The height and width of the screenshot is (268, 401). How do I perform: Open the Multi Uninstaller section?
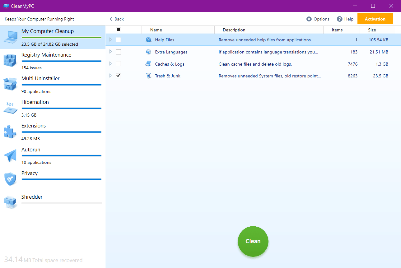pos(53,85)
